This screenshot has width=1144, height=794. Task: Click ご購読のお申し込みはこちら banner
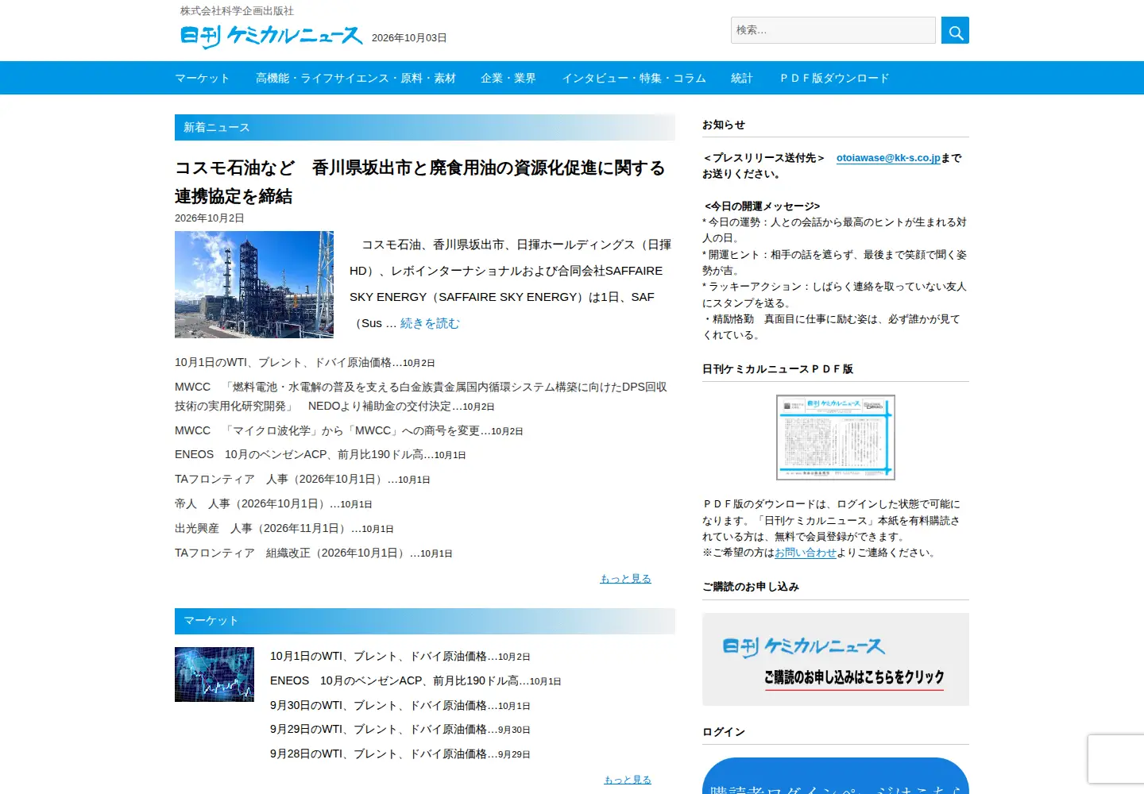(x=836, y=660)
